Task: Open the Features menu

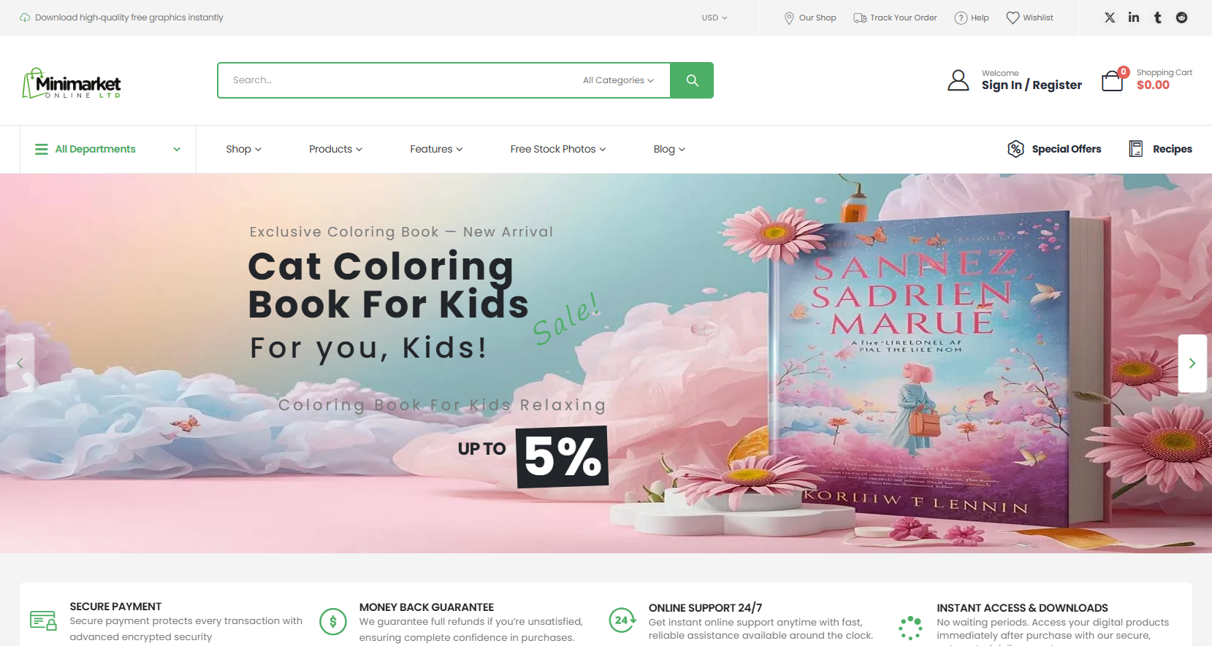Action: [x=436, y=149]
